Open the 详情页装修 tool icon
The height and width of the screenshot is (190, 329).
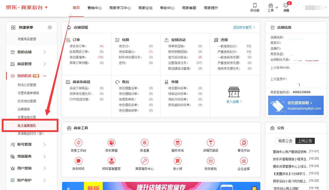point(211,143)
